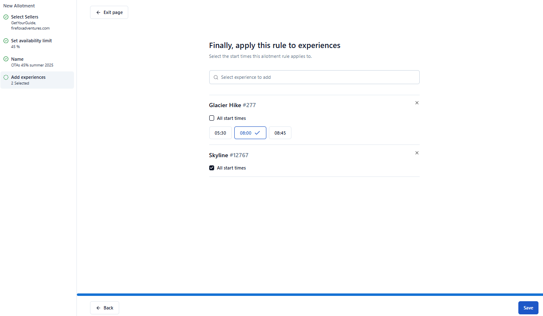Click the checkmark inside the 08:00 chip
The image size is (543, 316).
[x=257, y=133]
